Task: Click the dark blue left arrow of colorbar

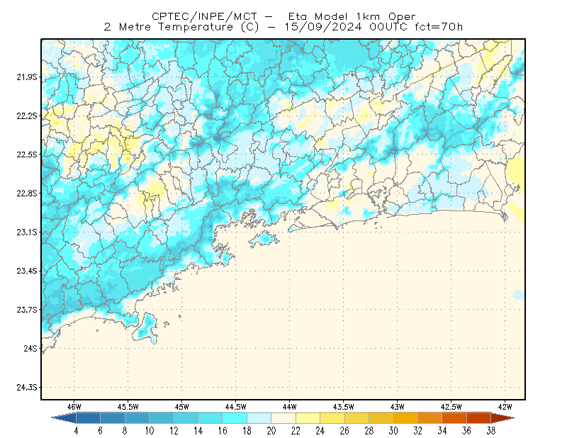Action: coord(64,418)
